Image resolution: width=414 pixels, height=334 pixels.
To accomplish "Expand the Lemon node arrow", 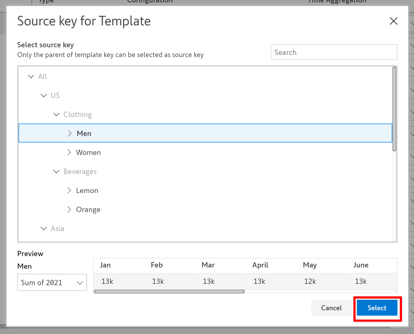I will pyautogui.click(x=69, y=191).
